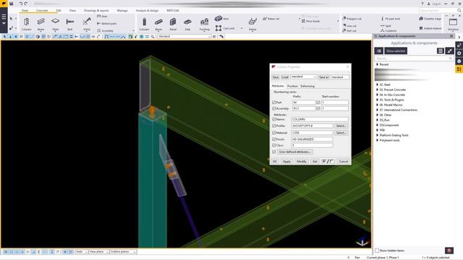Expand the 02. Steel group
This screenshot has height=260, width=463.
click(377, 84)
